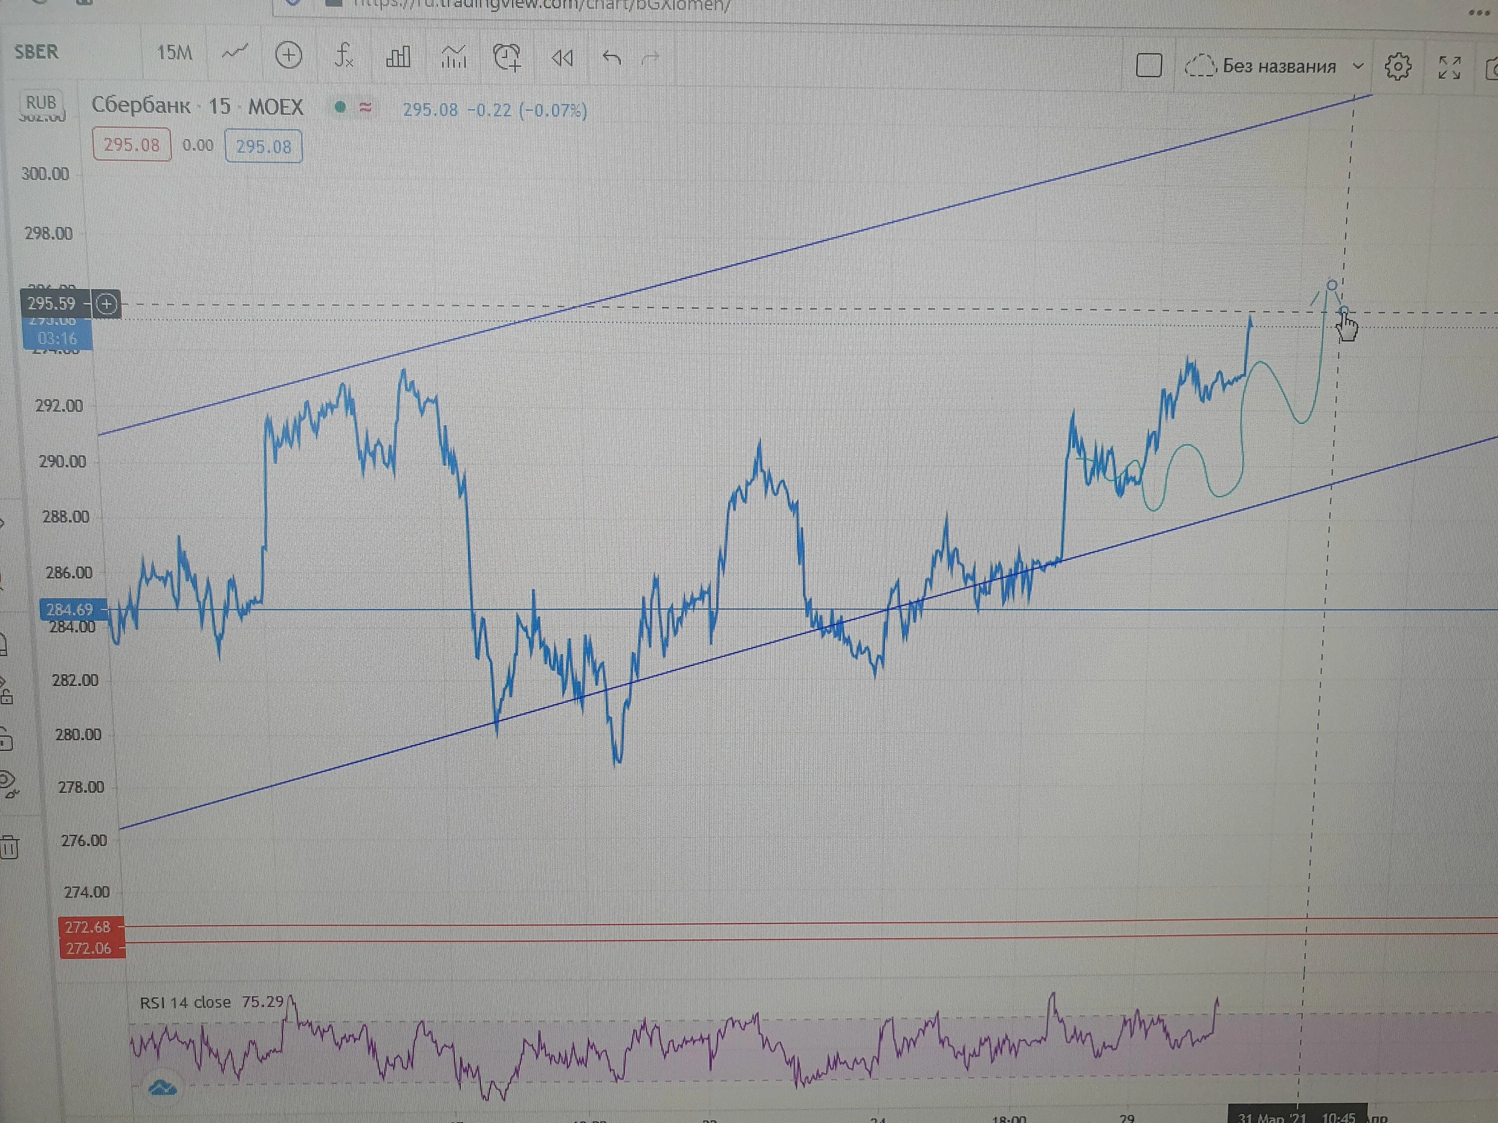Create an alert with the clock icon
The height and width of the screenshot is (1123, 1498).
507,58
